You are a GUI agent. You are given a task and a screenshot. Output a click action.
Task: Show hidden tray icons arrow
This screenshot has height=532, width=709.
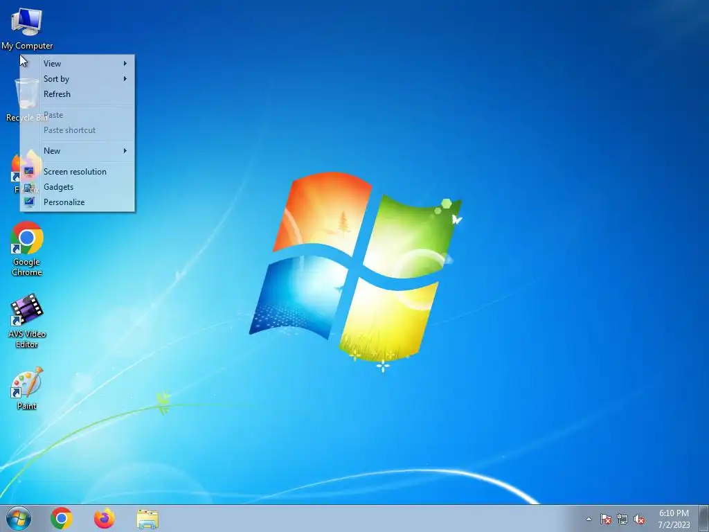[x=589, y=519]
